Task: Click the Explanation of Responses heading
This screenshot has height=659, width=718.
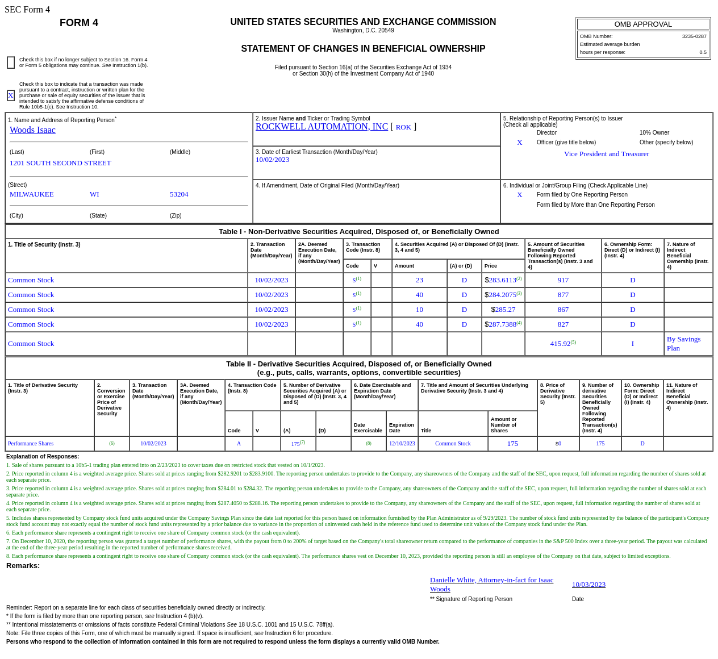Action: 43,456
